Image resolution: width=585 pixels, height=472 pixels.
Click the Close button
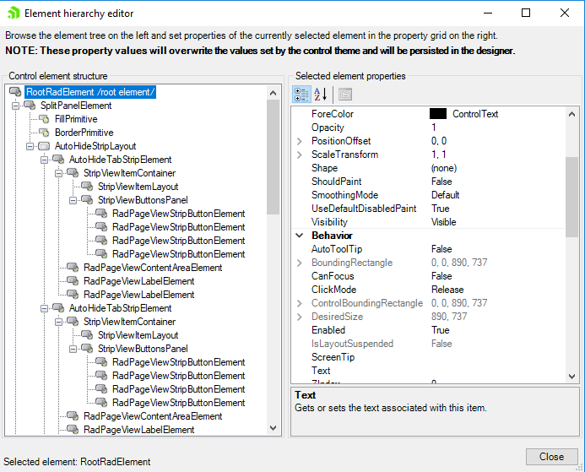(551, 456)
